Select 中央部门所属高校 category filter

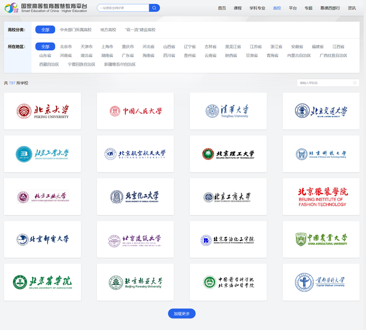tap(75, 30)
